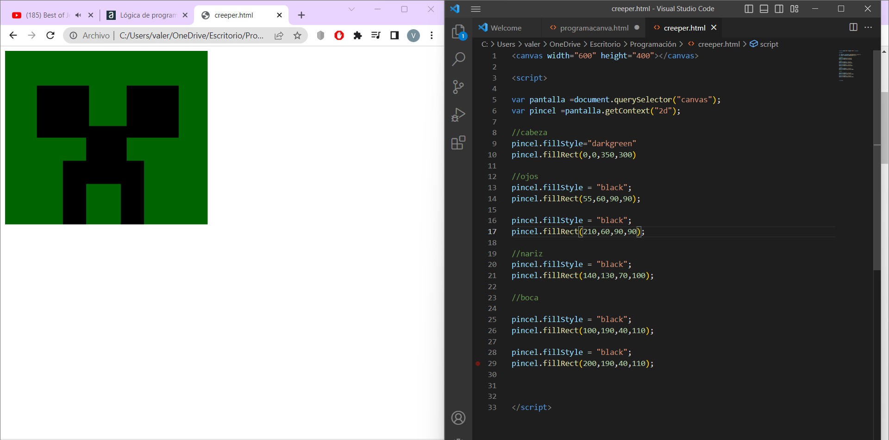This screenshot has width=889, height=440.
Task: Open the Extensions view in VS Code
Action: coord(458,143)
